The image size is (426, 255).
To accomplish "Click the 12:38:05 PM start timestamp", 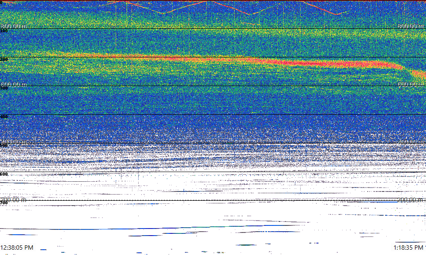I will pyautogui.click(x=17, y=247).
